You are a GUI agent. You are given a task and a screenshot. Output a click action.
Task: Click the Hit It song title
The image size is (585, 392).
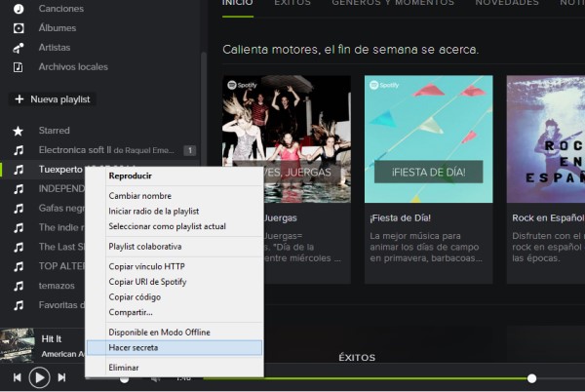coord(52,338)
